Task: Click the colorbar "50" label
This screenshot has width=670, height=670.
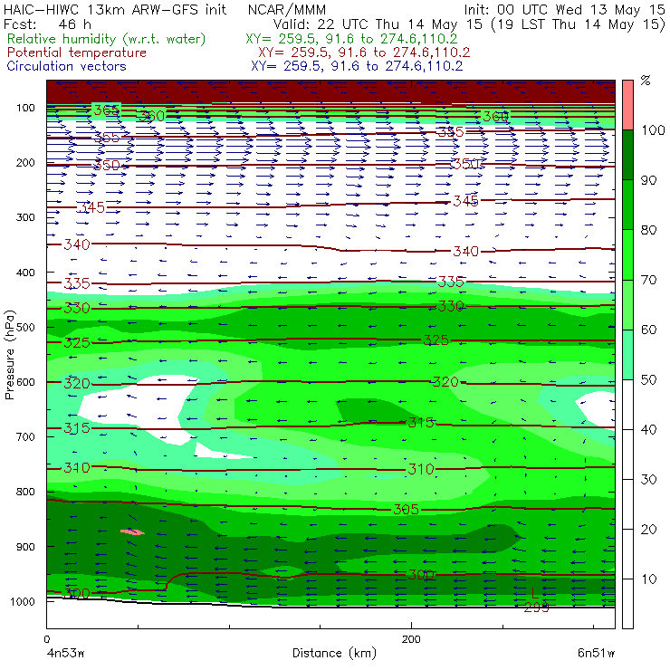Action: [648, 380]
